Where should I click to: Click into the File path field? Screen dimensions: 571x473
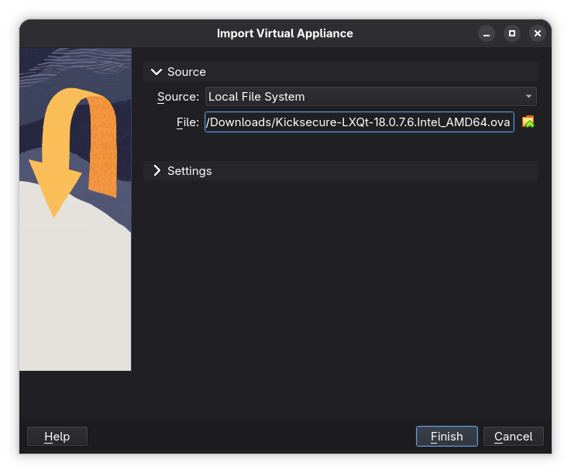[359, 122]
